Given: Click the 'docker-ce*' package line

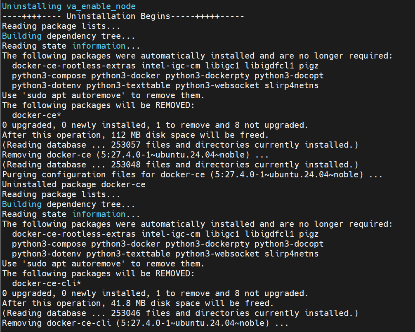Looking at the screenshot, I should point(37,115).
